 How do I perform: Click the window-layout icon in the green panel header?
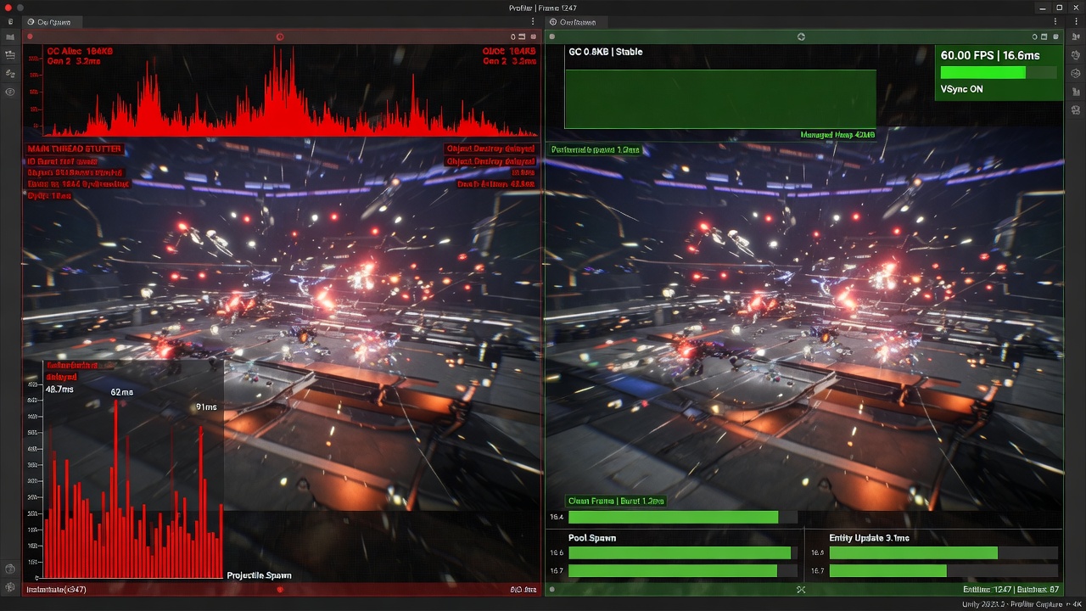tap(1043, 36)
